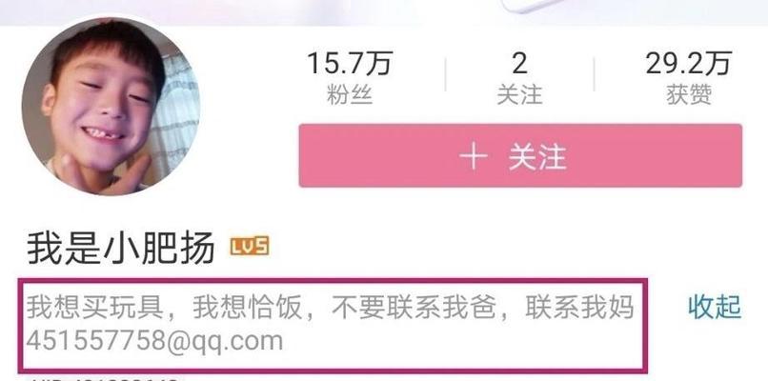Open the user's round profile avatar

[x=111, y=107]
